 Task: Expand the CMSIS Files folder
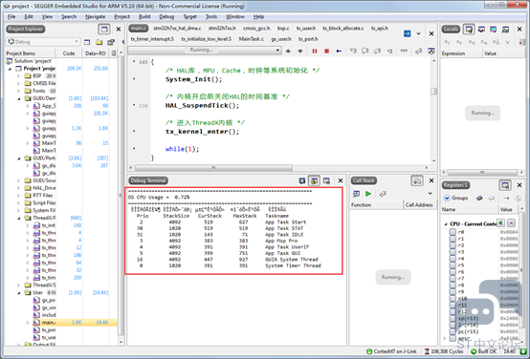pos(19,83)
